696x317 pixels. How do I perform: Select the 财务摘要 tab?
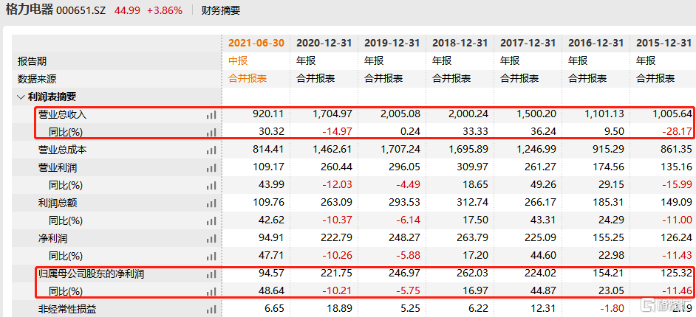tap(221, 10)
